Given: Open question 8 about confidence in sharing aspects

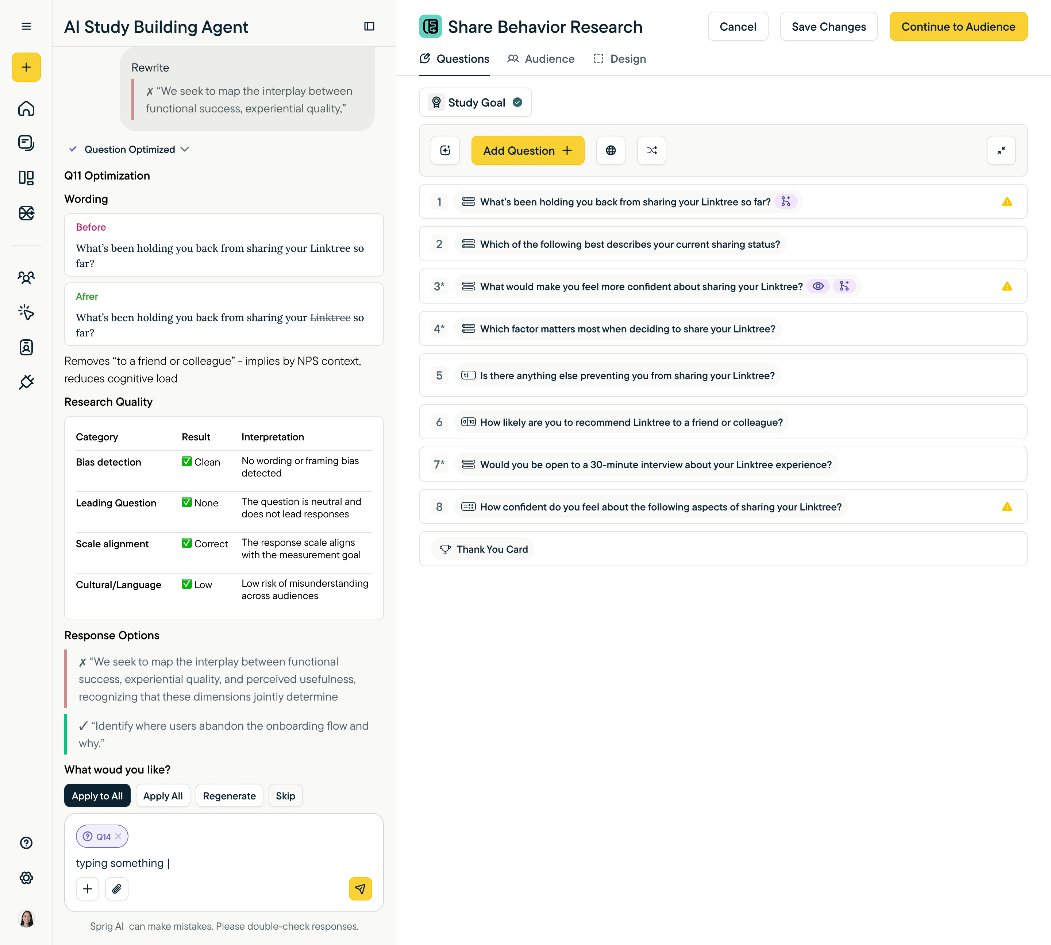Looking at the screenshot, I should coord(723,507).
